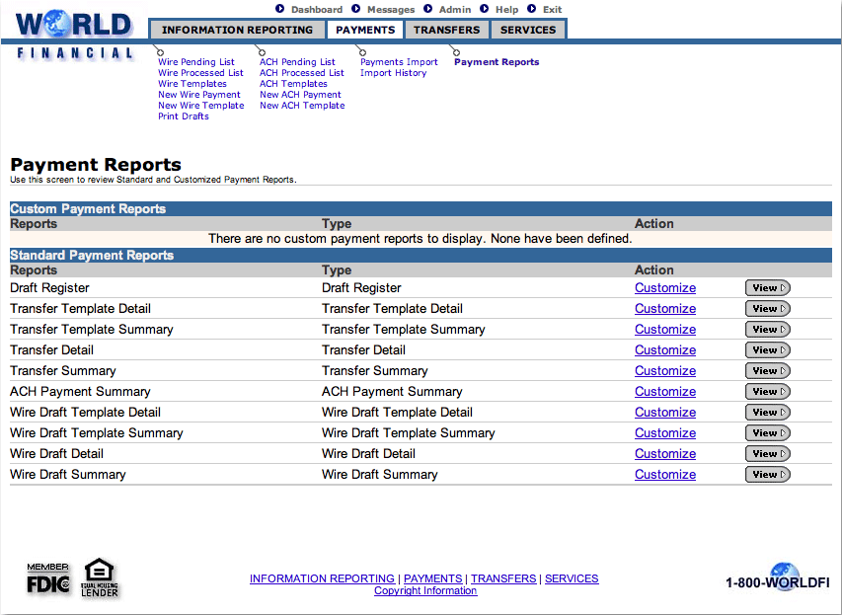The width and height of the screenshot is (842, 615).
Task: View the Draft Register report
Action: pyautogui.click(x=767, y=288)
